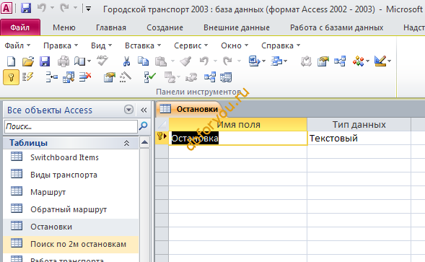Open the Indexes icon with lightning bolt
This screenshot has width=425, height=262.
(x=27, y=77)
